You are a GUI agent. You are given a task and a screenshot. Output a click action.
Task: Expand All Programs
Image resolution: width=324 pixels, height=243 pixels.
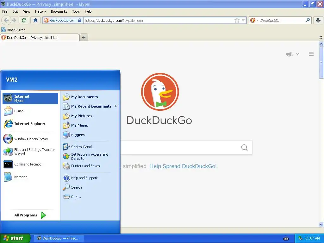(30, 215)
